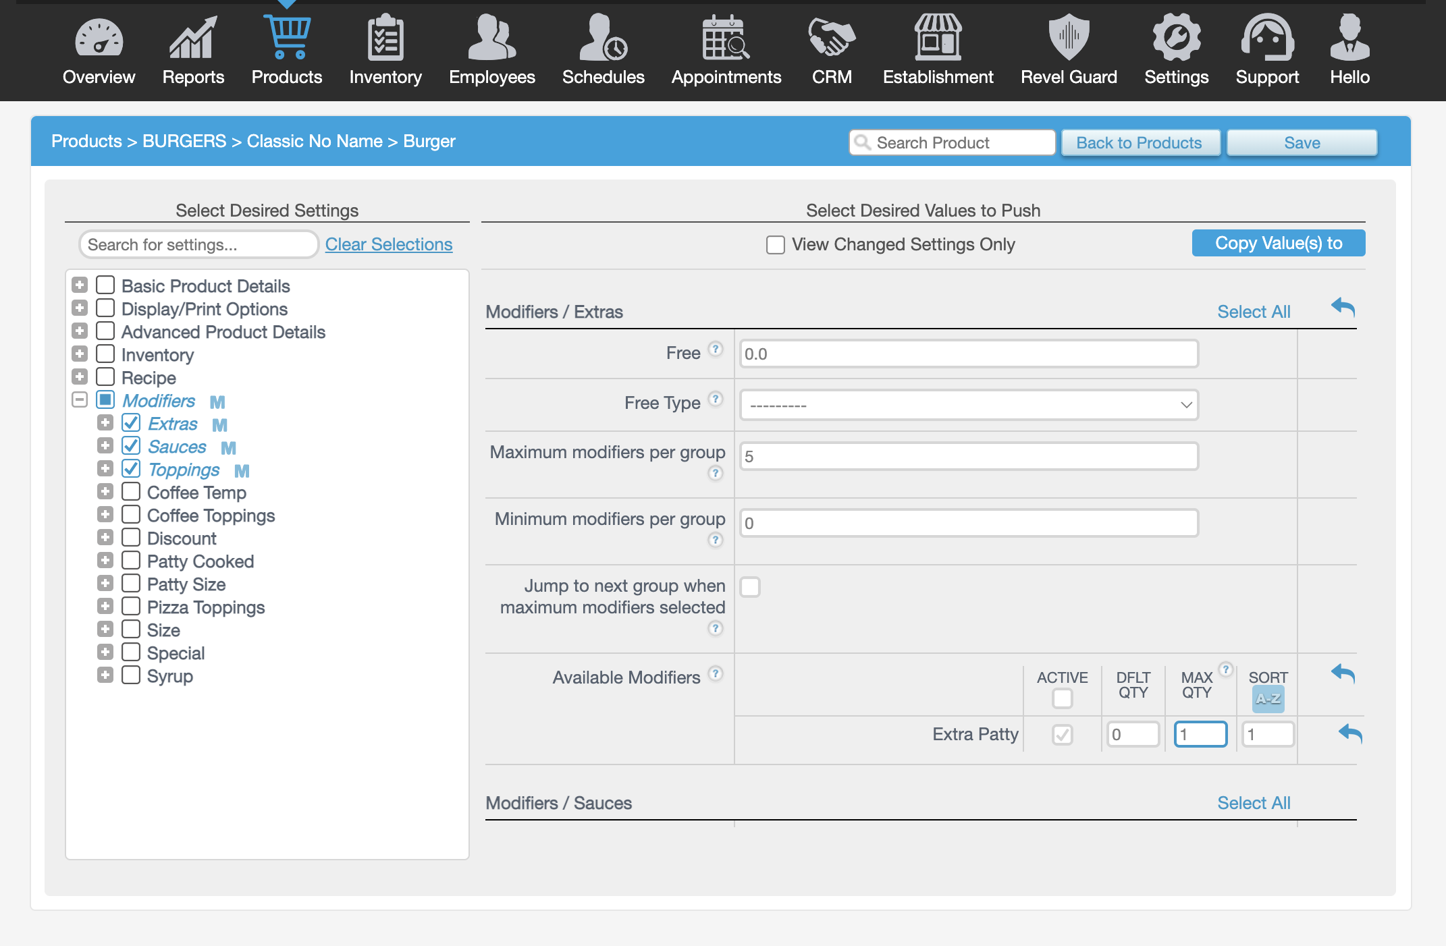Viewport: 1446px width, 946px height.
Task: Expand Basic Product Details tree node
Action: [80, 285]
